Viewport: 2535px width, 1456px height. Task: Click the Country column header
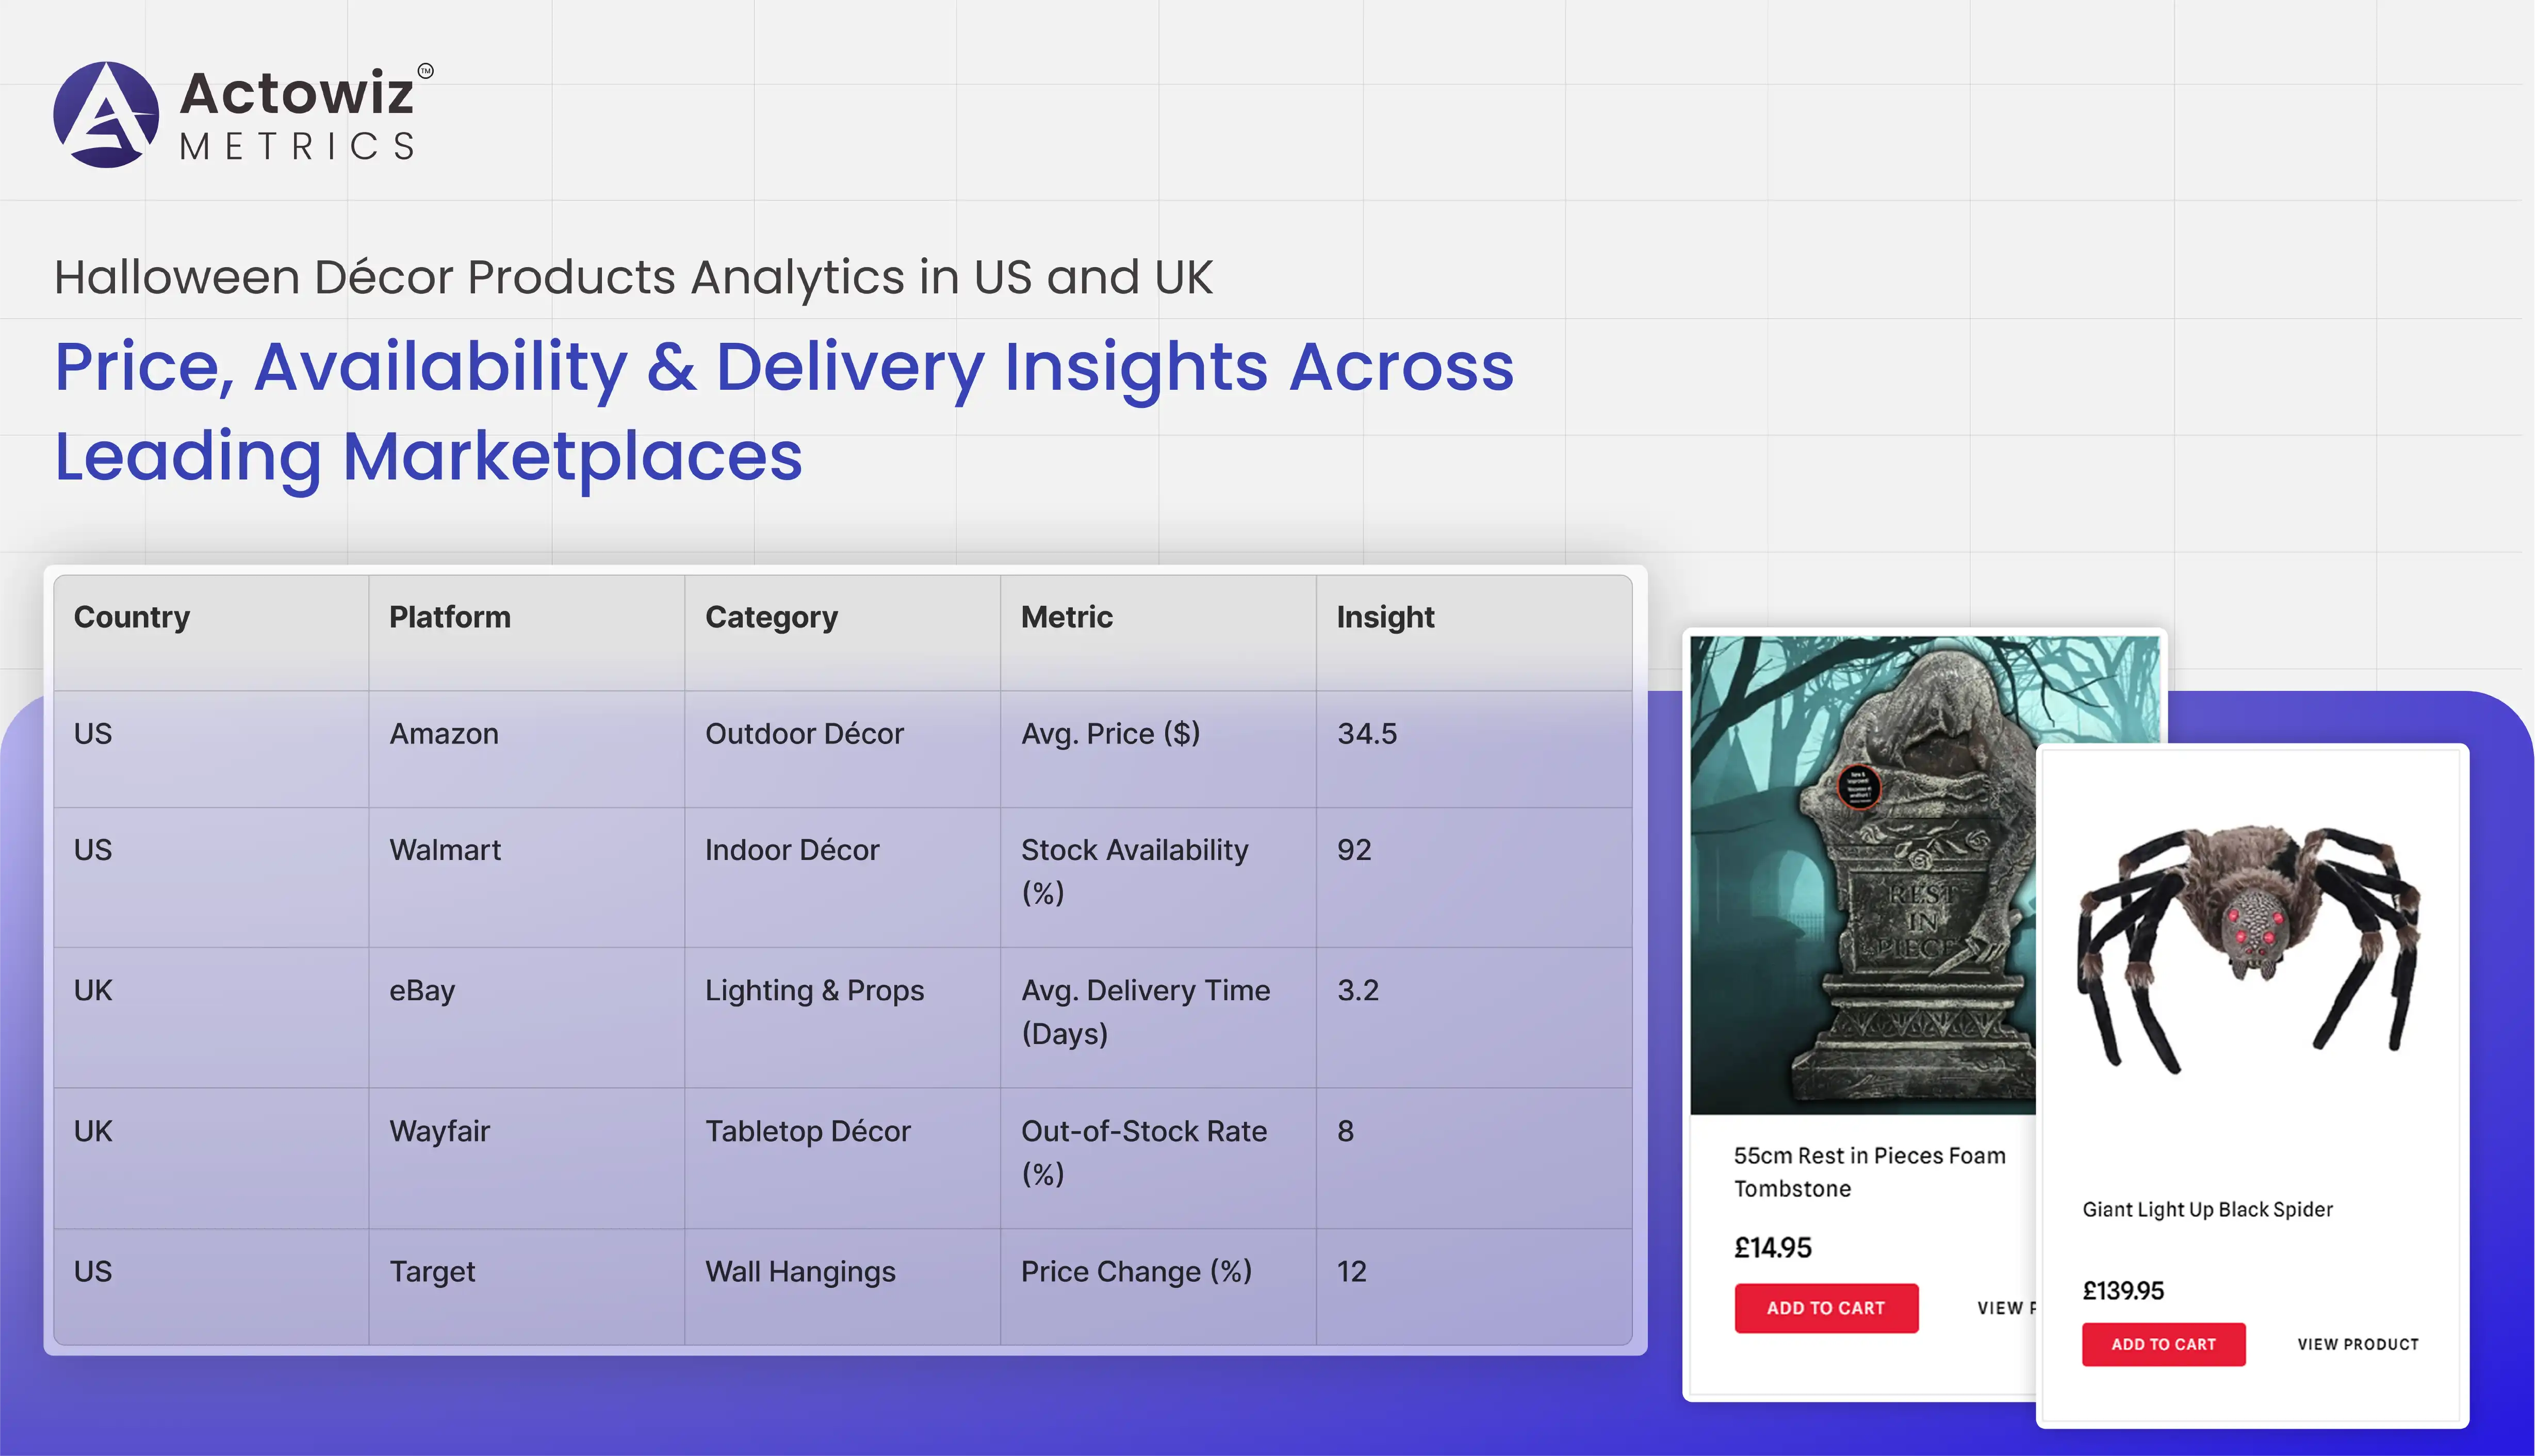pyautogui.click(x=132, y=617)
